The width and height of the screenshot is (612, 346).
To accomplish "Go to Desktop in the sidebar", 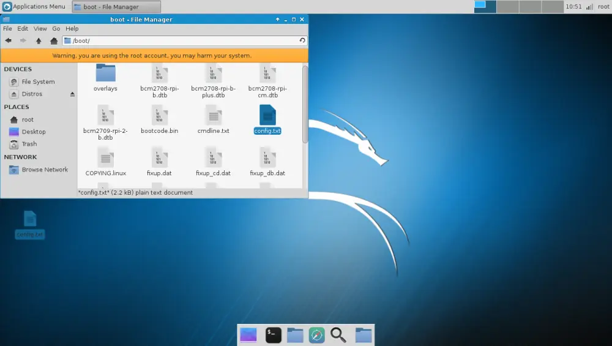I will click(x=34, y=132).
